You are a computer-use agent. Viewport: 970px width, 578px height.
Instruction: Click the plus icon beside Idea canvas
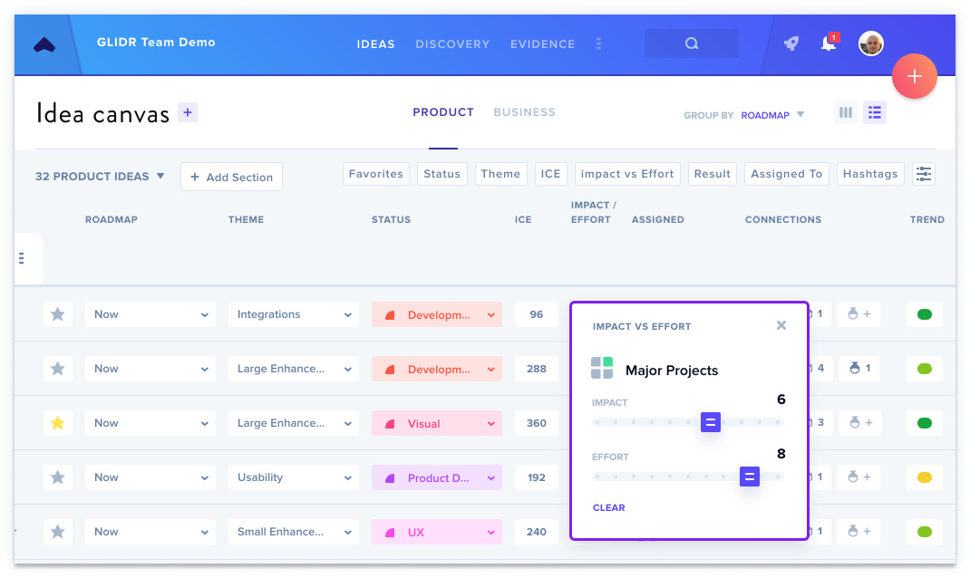[x=188, y=112]
